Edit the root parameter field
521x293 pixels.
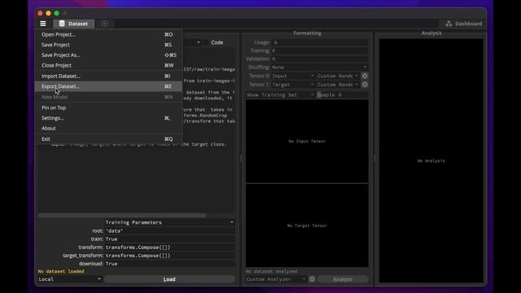(169, 231)
